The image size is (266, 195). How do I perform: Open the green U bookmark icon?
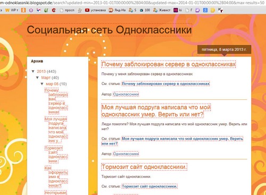[46, 10]
